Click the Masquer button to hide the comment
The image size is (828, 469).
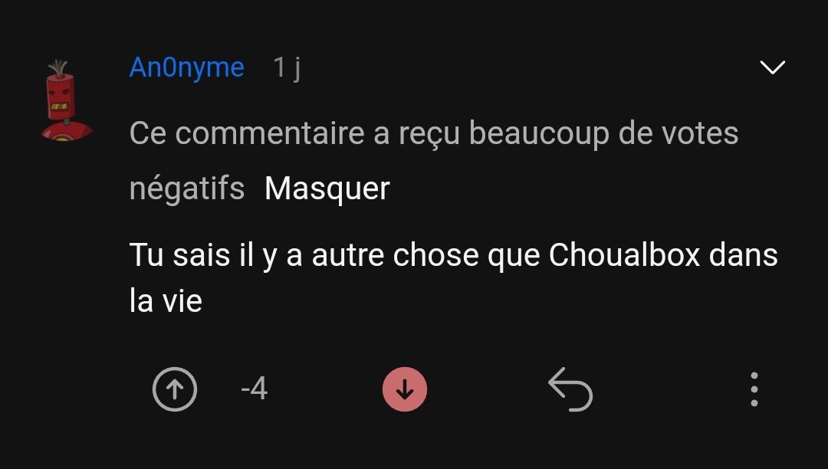(x=327, y=189)
